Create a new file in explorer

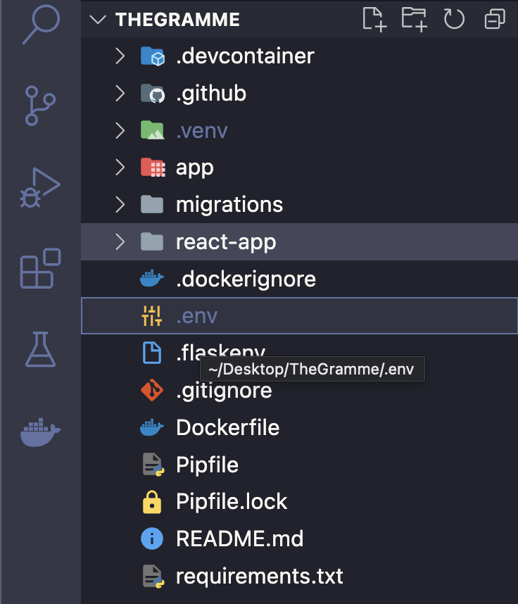(374, 19)
